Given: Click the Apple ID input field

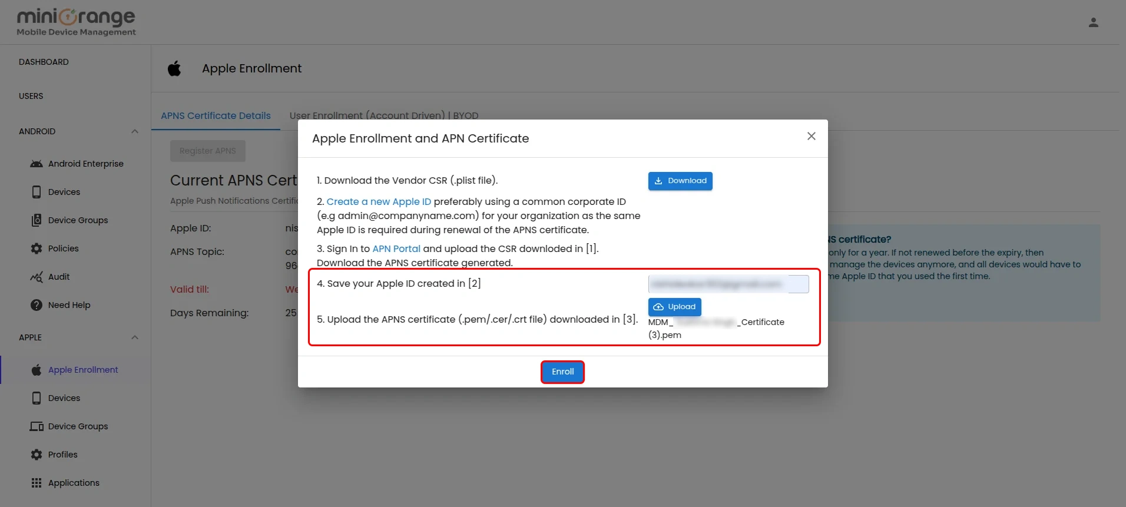Looking at the screenshot, I should click(728, 284).
